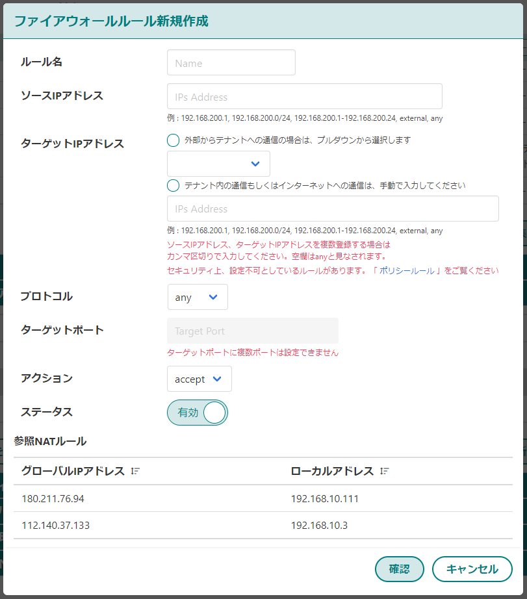The image size is (527, 599).
Task: Select radio for テナント内の通信 manual input option
Action: pos(173,186)
